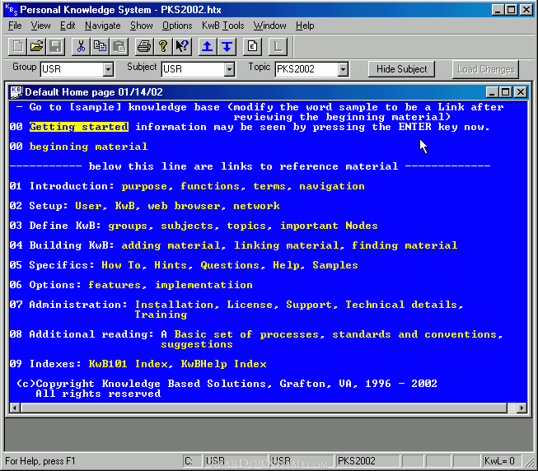Open the KwBHelp Index link

(224, 364)
